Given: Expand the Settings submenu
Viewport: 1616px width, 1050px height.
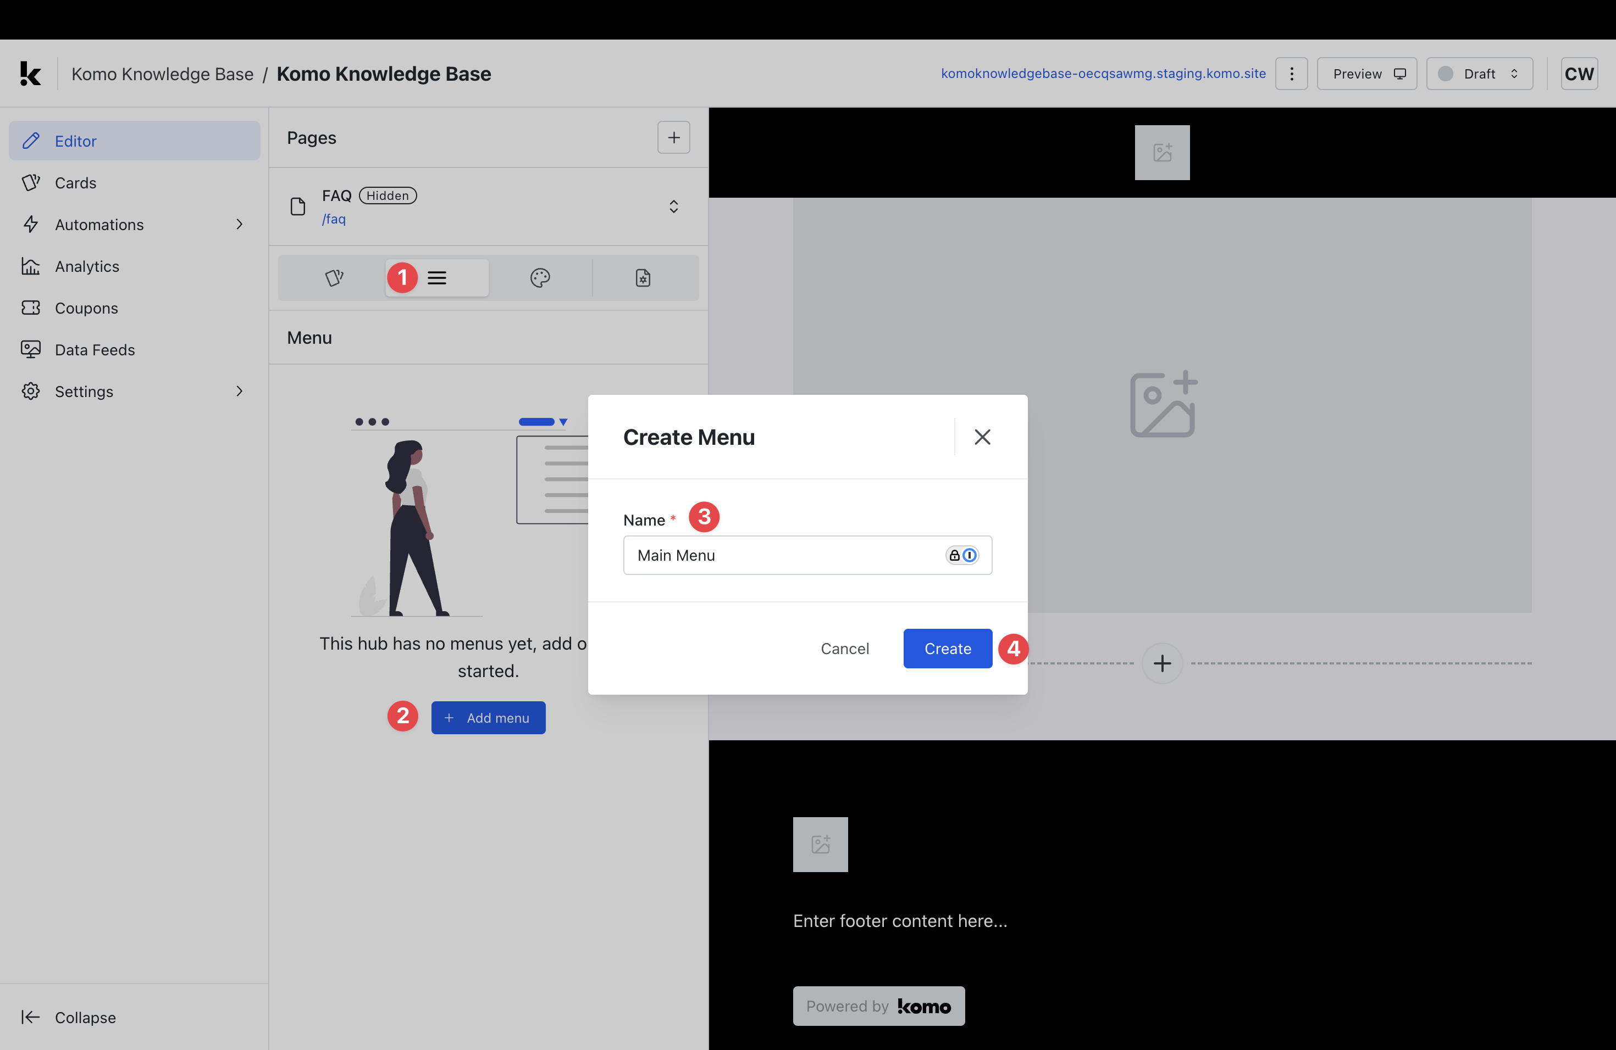Looking at the screenshot, I should pyautogui.click(x=239, y=392).
